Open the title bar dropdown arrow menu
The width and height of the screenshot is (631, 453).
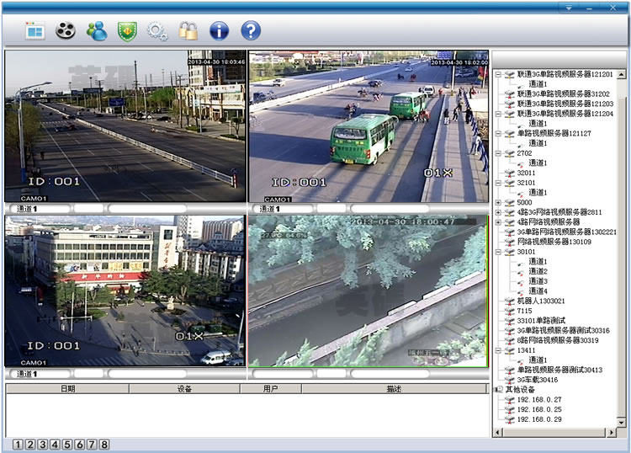click(x=569, y=8)
